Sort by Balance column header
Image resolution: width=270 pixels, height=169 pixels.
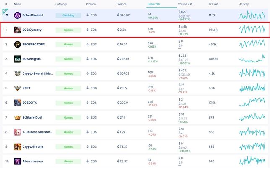(x=122, y=4)
